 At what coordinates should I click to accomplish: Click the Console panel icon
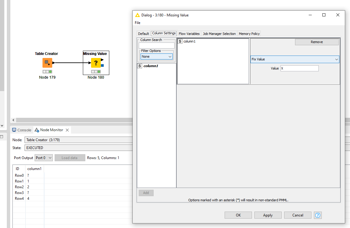(x=14, y=130)
